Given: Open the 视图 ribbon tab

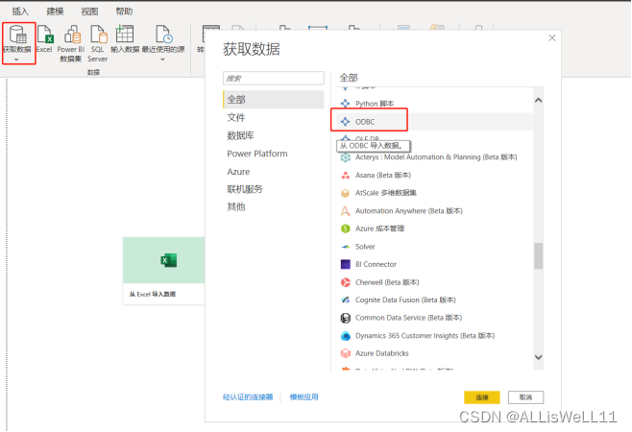Looking at the screenshot, I should pos(89,12).
